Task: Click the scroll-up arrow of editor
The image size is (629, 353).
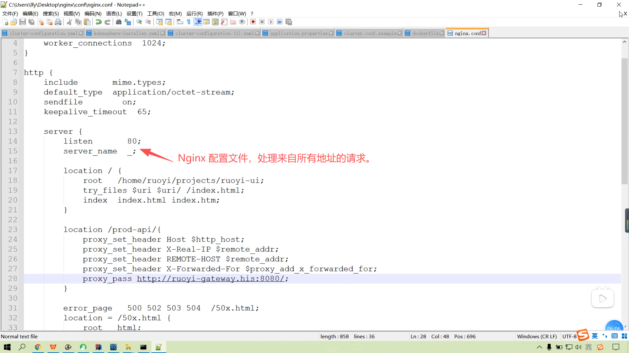Action: click(x=624, y=42)
